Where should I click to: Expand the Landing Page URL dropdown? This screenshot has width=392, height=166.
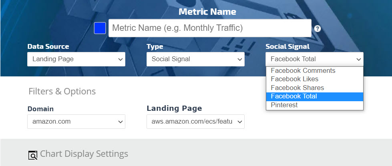point(195,122)
